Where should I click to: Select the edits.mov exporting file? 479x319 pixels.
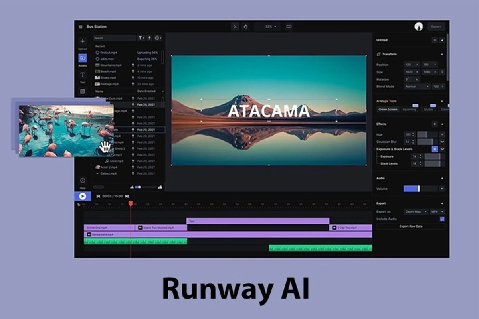[129, 59]
